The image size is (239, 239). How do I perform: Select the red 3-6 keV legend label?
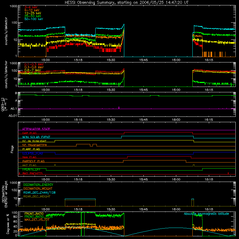[31, 7]
